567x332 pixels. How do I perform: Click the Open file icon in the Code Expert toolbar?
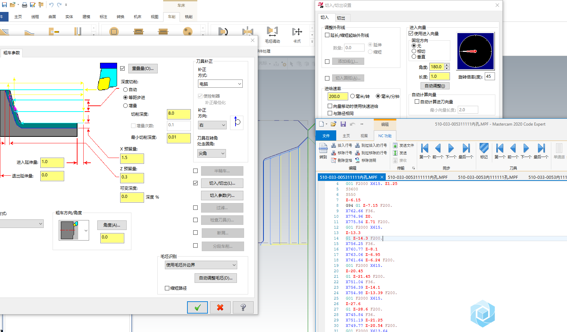coord(334,124)
